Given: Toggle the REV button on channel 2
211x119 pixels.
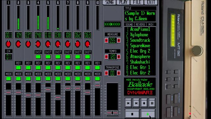Looking at the screenshot, I should [x=18, y=67].
